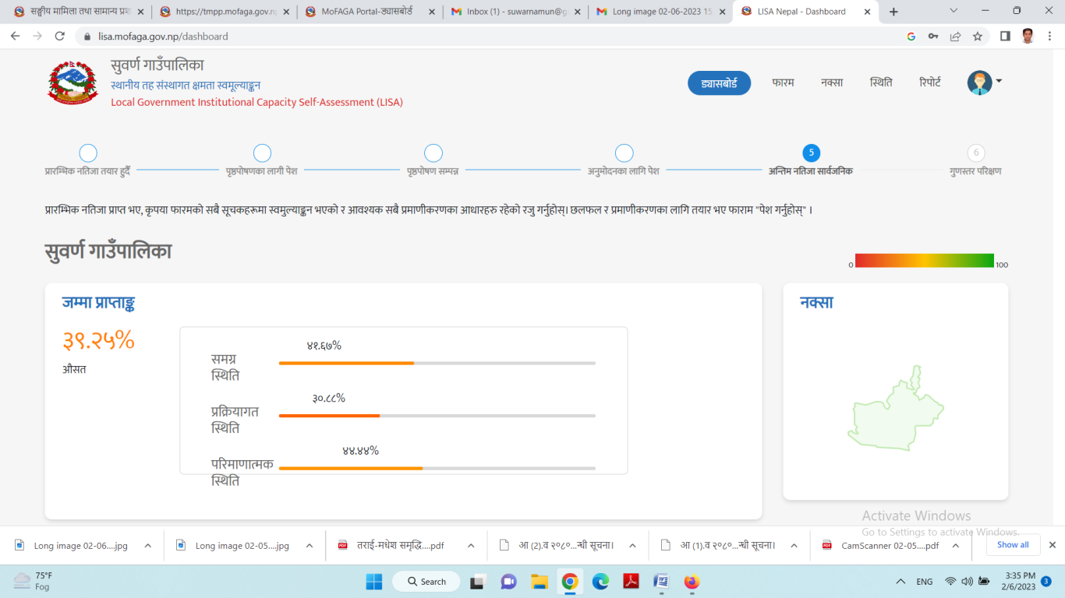The width and height of the screenshot is (1065, 598).
Task: Open File Explorer from taskbar
Action: pyautogui.click(x=539, y=582)
